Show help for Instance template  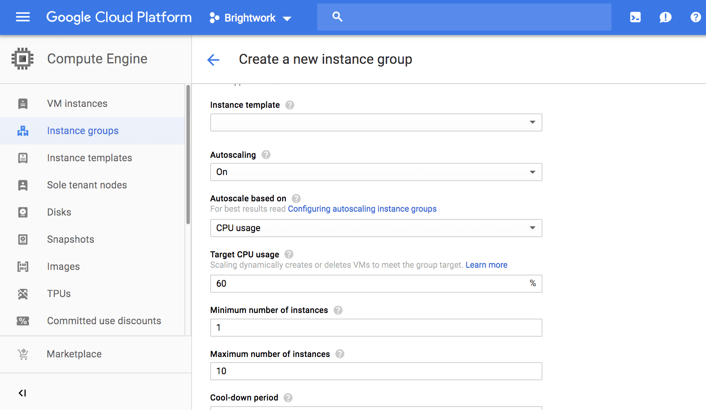(x=290, y=105)
